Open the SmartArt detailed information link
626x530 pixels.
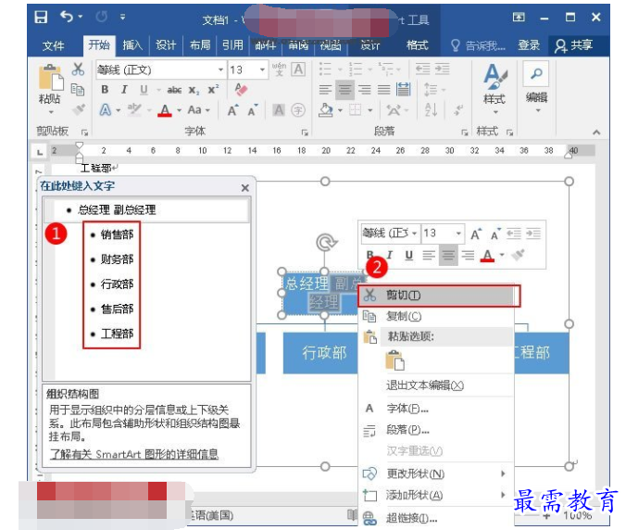133,454
